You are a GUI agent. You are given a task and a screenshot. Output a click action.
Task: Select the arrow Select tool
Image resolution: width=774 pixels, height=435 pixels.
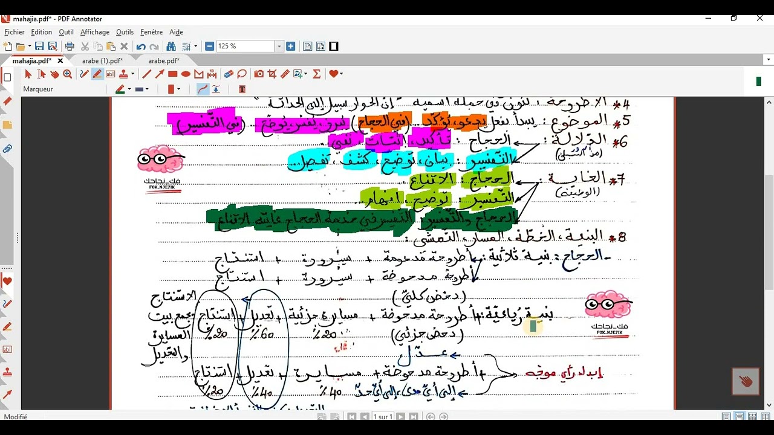point(28,74)
